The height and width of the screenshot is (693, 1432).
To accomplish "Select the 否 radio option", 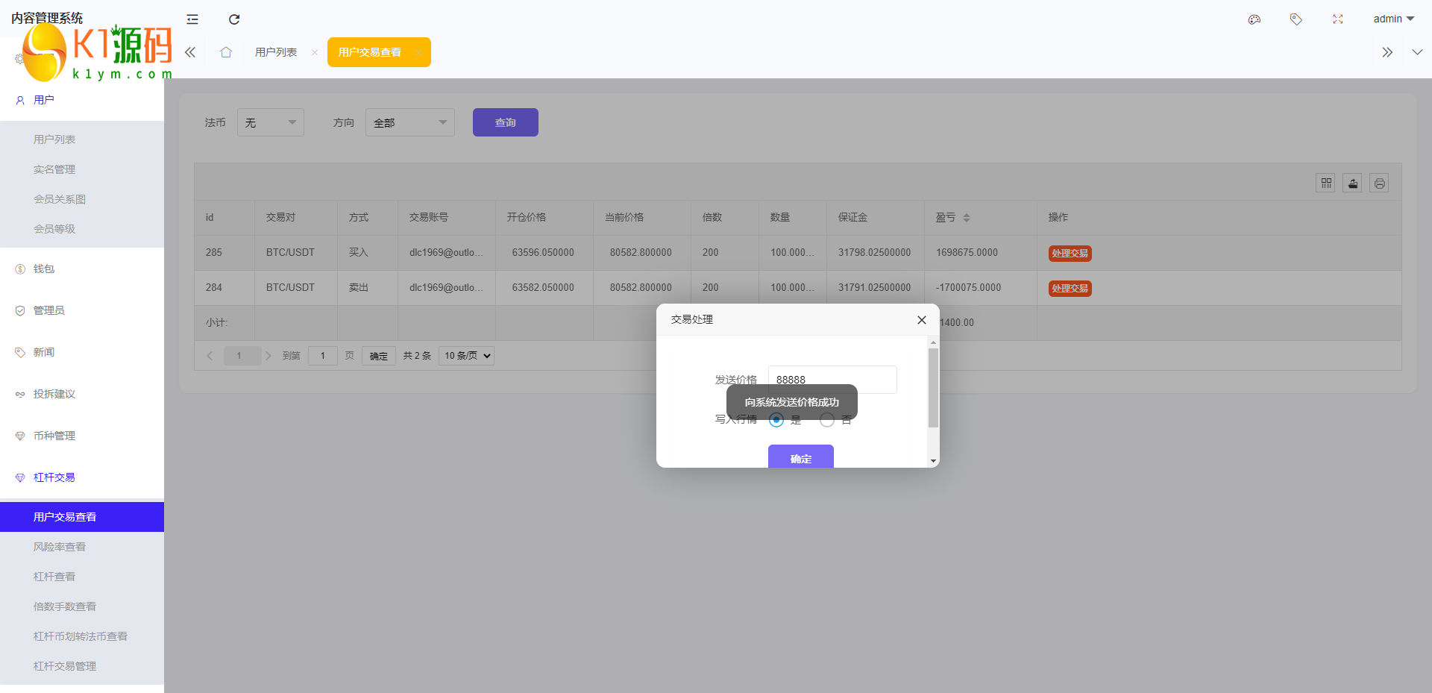I will coord(827,420).
